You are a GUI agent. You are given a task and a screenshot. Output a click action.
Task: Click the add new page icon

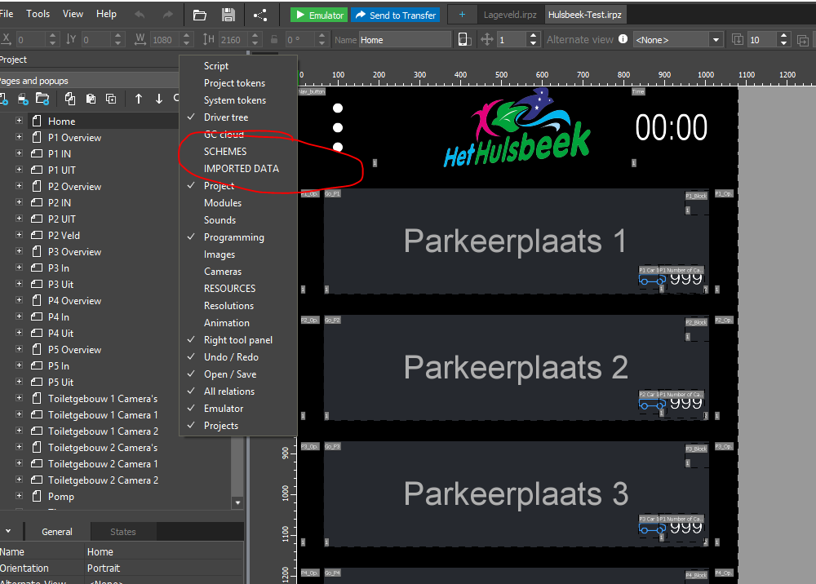(x=3, y=99)
